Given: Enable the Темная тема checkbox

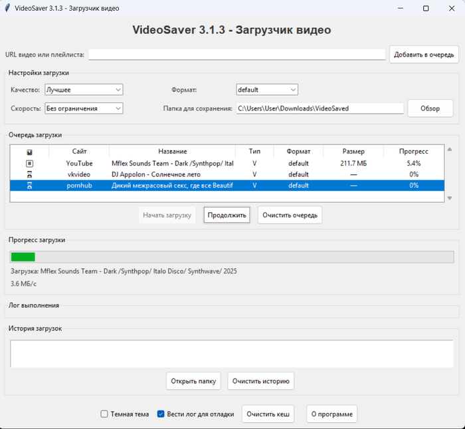Looking at the screenshot, I should tap(104, 414).
